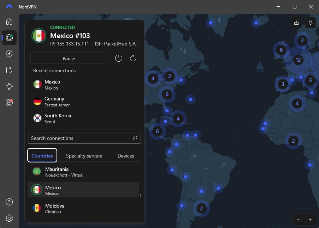
Task: Click the Search connections field
Action: tap(84, 138)
